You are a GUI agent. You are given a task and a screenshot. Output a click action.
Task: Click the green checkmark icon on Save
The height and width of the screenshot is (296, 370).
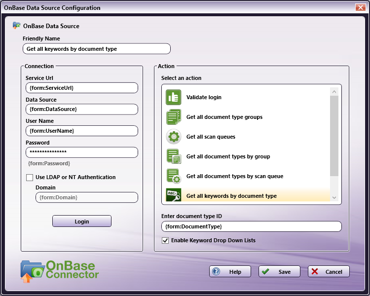point(265,271)
